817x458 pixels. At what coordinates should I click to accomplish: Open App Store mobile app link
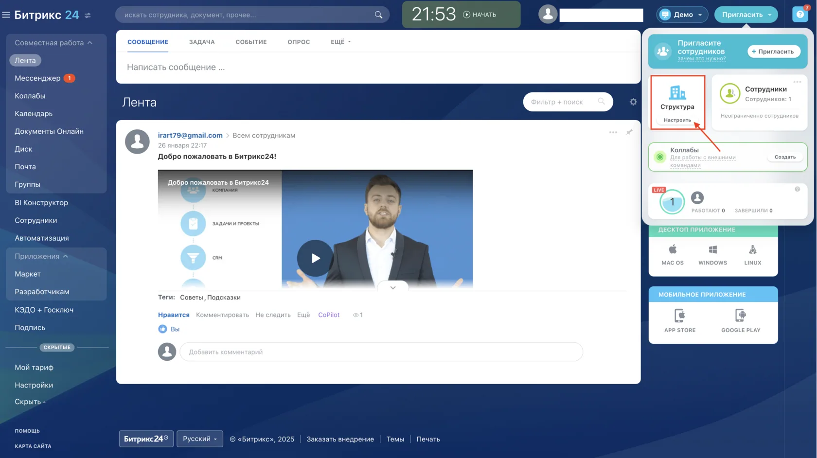[x=680, y=321]
